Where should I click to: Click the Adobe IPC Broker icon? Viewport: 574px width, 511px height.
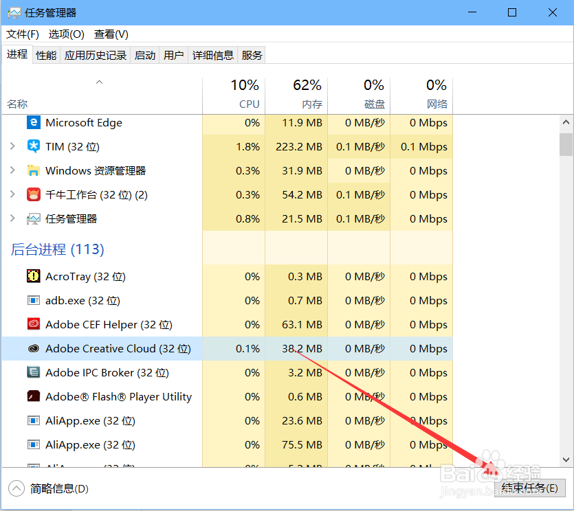pos(33,372)
